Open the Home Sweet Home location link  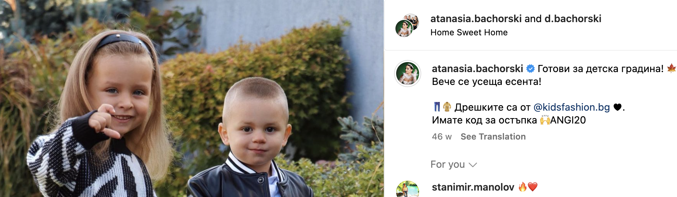coord(469,32)
